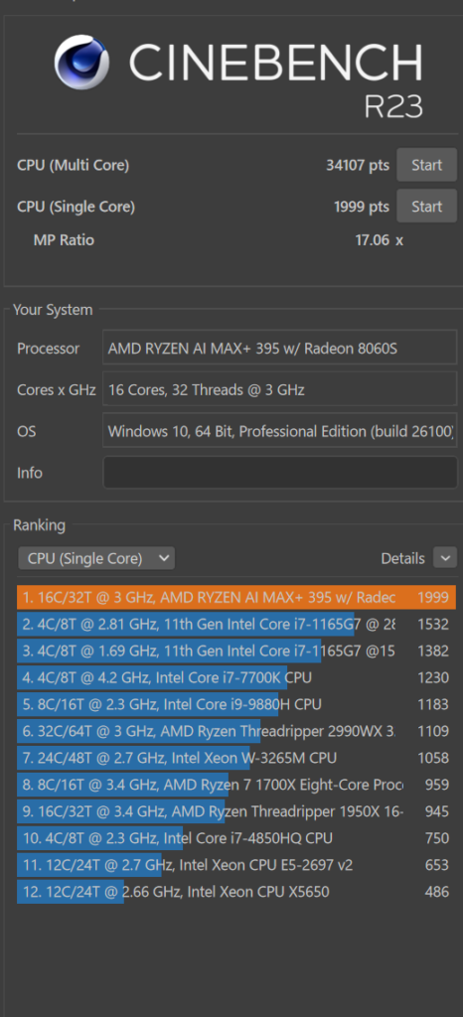Select the Xeon X5650 ranking row
The image size is (463, 1017).
(x=236, y=892)
